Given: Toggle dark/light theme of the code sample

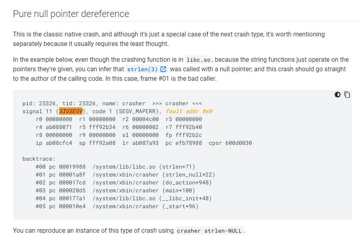Looking at the screenshot, I should coord(337,95).
